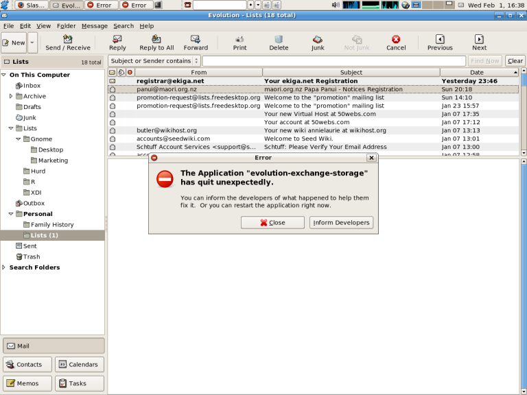Open the dropdown arrow beside New
Screen dimensions: 527x395
coord(32,43)
